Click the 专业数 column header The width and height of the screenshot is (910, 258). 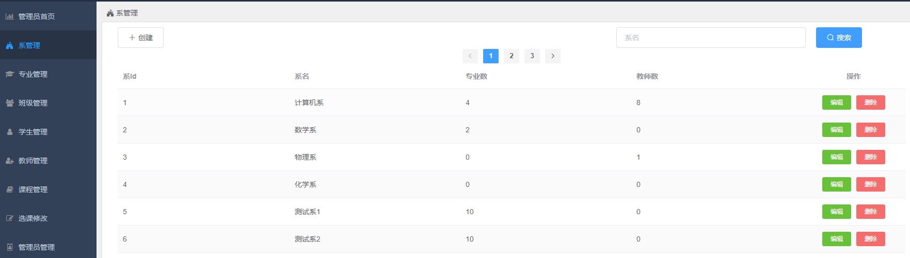point(476,76)
